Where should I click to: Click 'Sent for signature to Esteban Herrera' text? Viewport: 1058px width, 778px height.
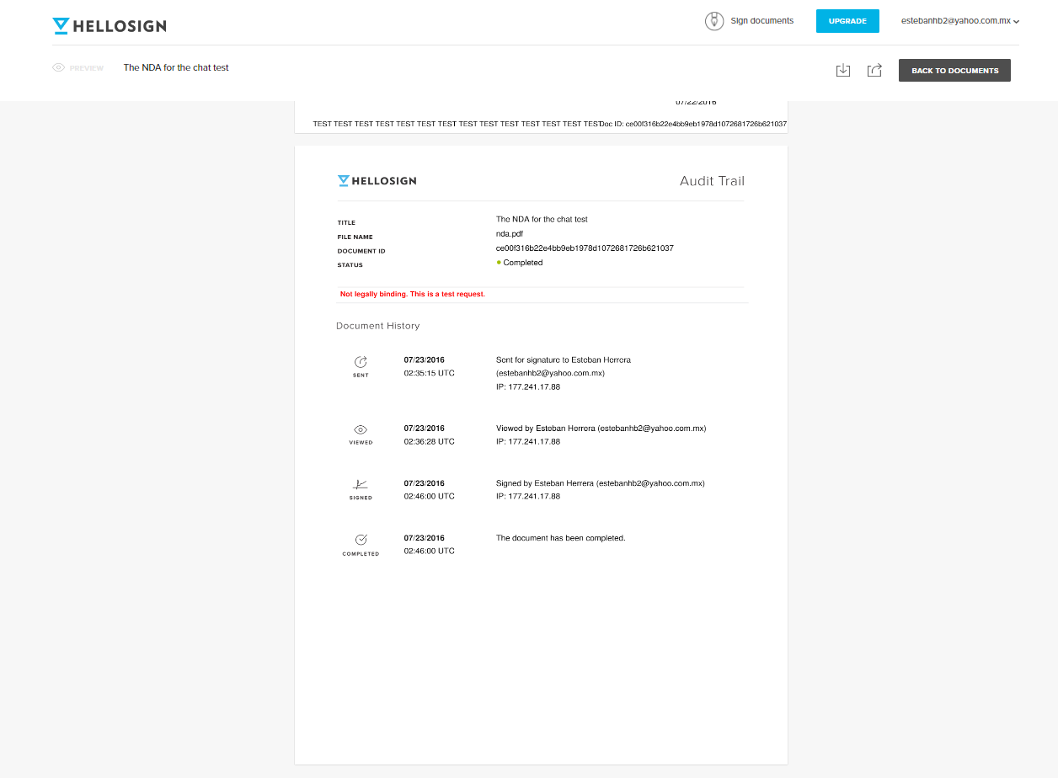(564, 360)
